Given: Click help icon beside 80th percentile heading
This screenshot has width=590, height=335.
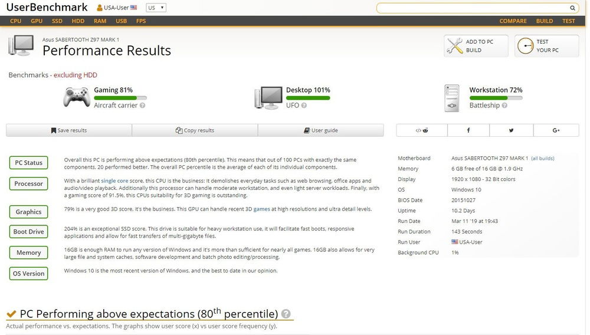Looking at the screenshot, I should [x=286, y=314].
